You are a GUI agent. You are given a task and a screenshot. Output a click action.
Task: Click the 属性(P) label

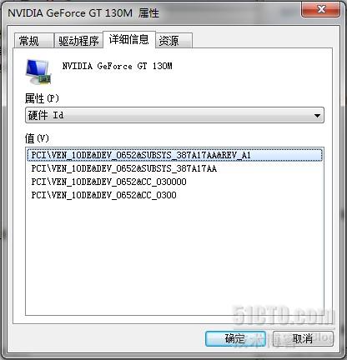point(42,98)
